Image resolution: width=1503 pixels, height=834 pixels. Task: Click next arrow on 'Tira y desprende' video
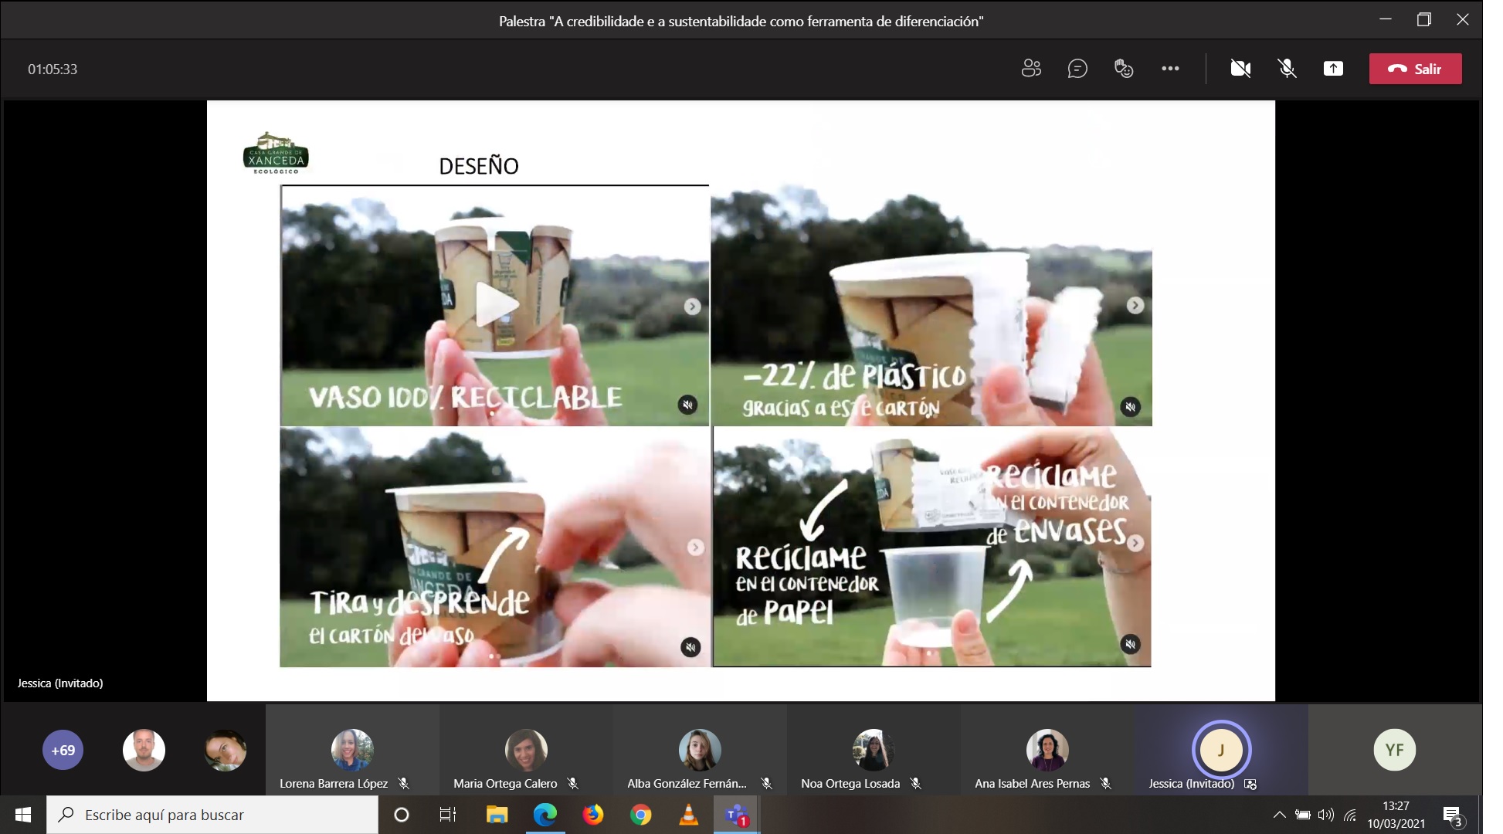click(696, 548)
